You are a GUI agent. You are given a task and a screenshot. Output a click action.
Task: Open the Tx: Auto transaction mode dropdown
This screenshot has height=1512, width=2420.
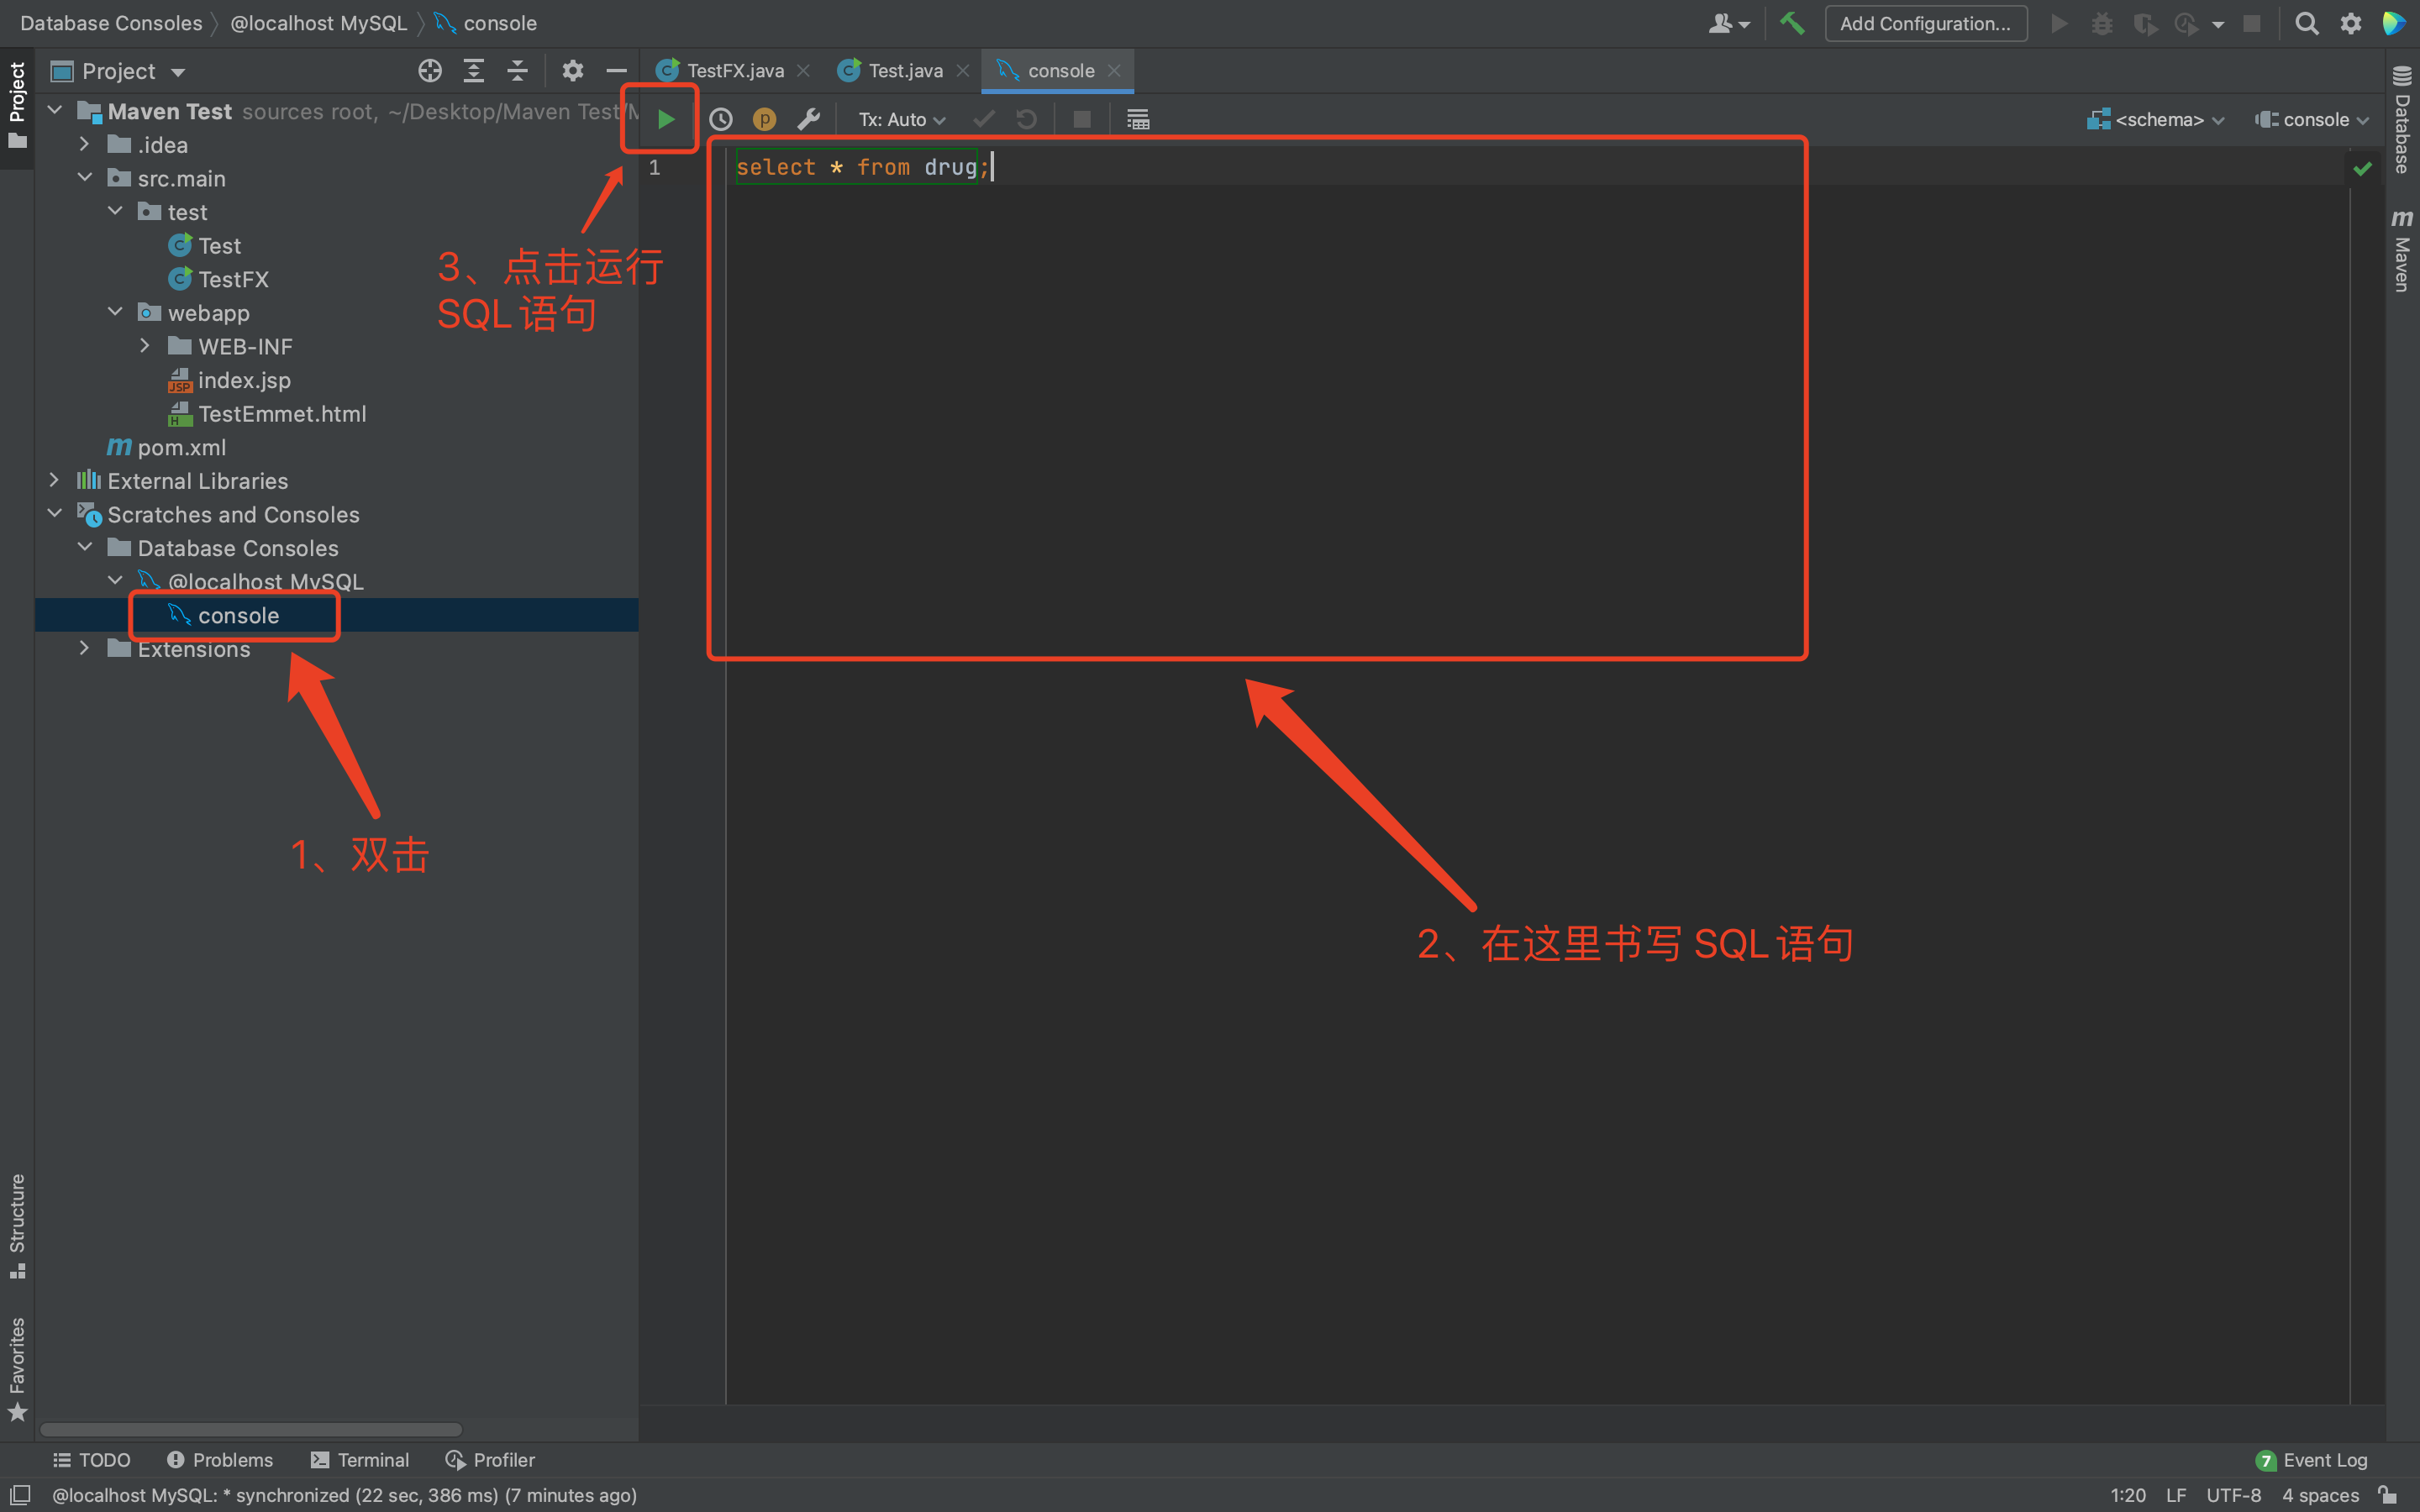[x=902, y=119]
